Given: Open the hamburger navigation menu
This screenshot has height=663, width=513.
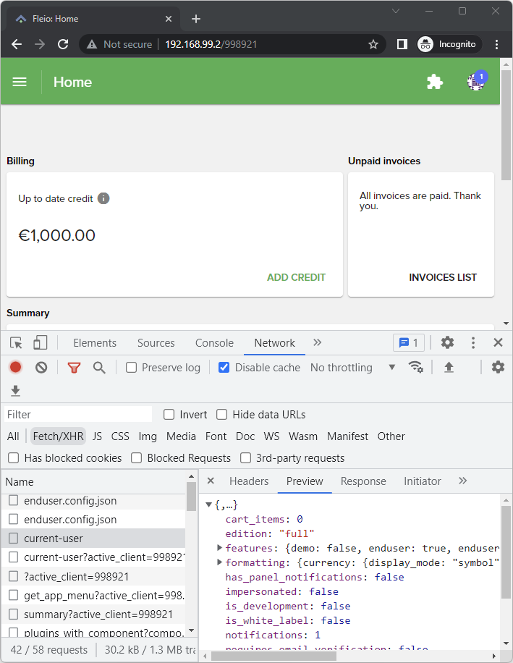Looking at the screenshot, I should pyautogui.click(x=20, y=82).
